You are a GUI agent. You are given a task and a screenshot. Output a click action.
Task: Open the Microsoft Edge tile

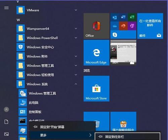tap(96, 53)
